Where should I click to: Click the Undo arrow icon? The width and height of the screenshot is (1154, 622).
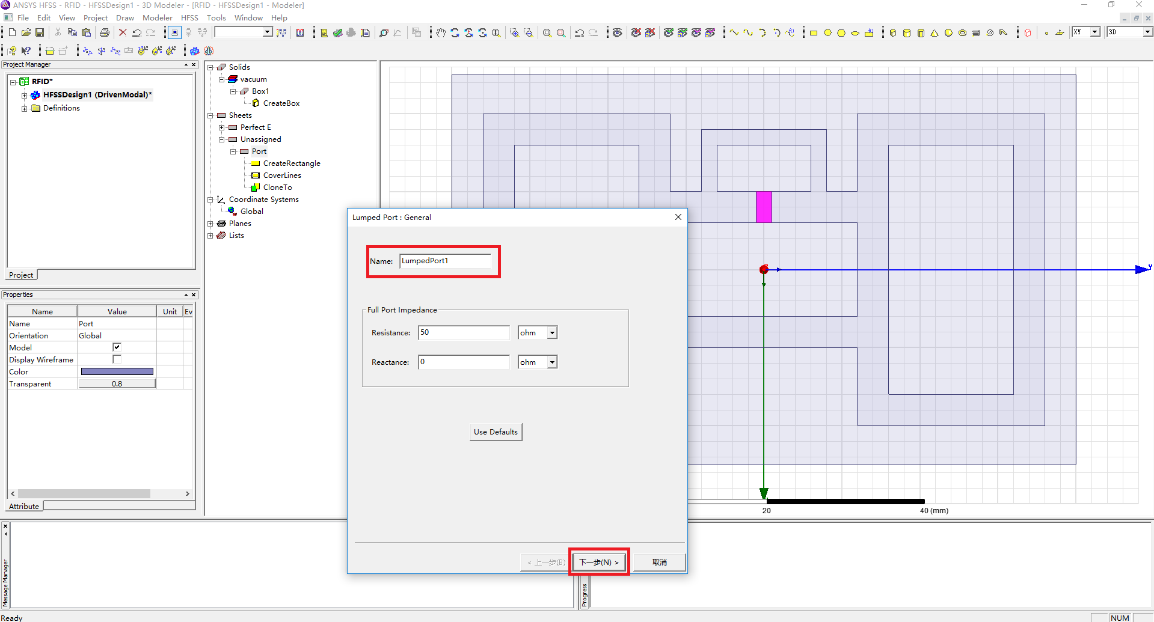[137, 32]
